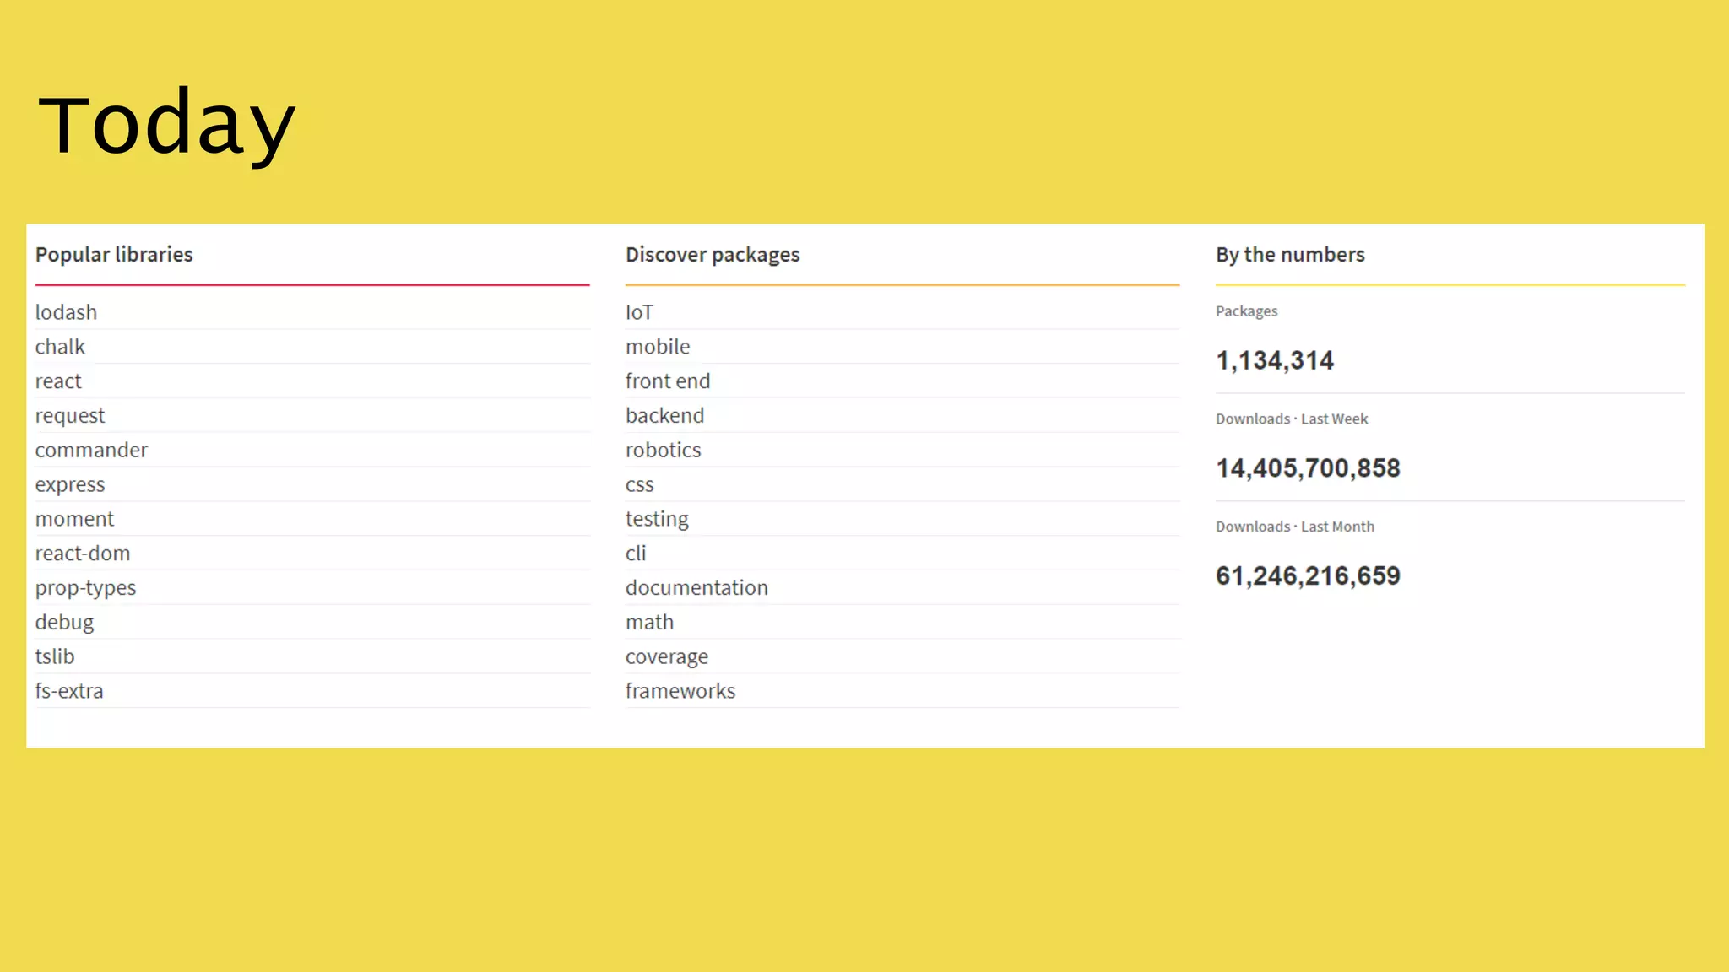Open the lodash library link
The height and width of the screenshot is (972, 1729).
(x=66, y=312)
